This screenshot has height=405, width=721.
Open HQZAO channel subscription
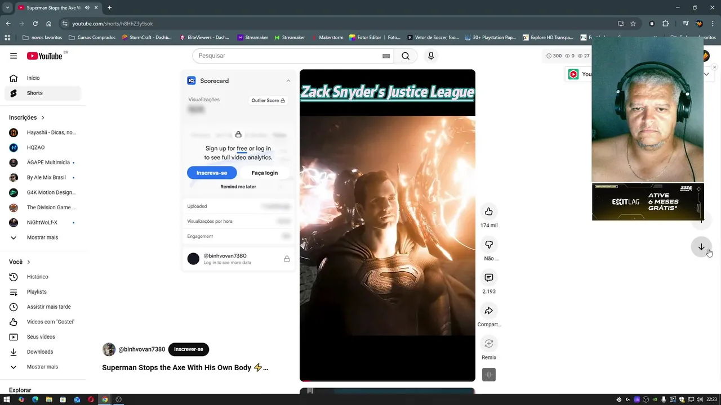pos(43,147)
